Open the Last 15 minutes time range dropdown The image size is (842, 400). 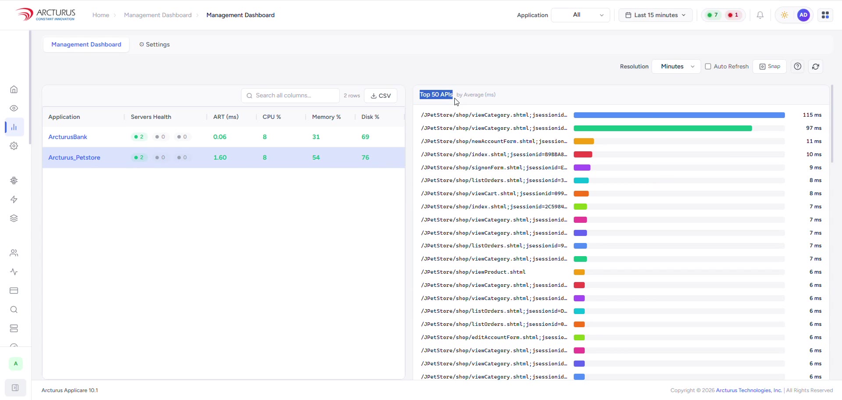point(656,15)
